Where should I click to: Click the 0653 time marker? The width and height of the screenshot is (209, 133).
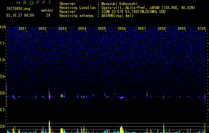click(62, 29)
